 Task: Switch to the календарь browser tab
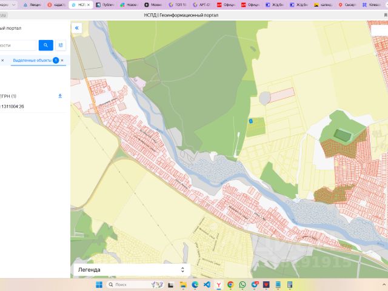point(325,4)
